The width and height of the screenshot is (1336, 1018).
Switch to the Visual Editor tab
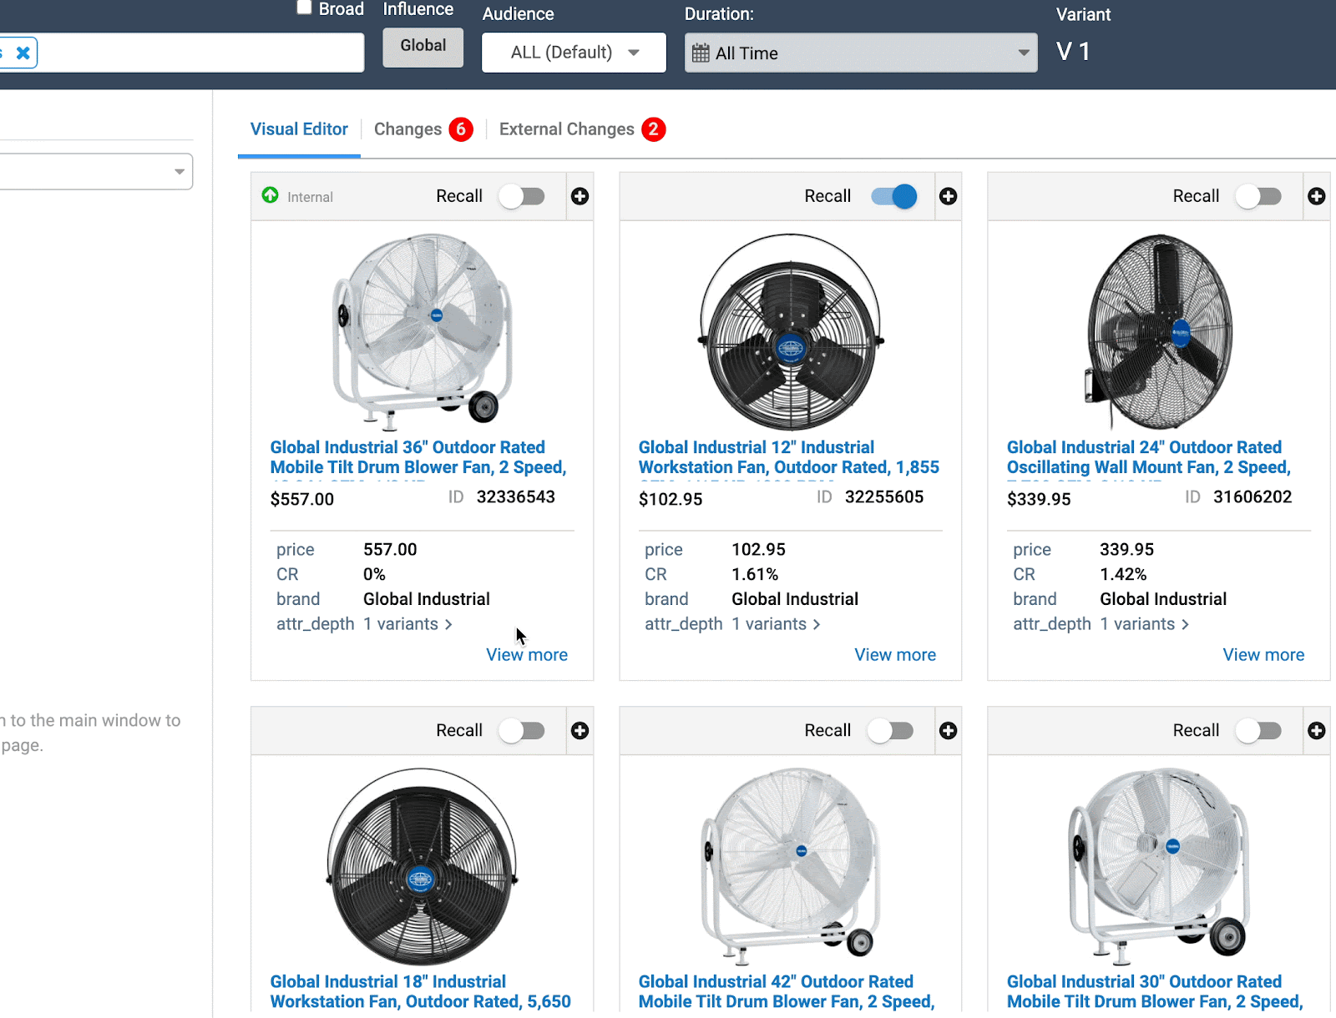(299, 129)
